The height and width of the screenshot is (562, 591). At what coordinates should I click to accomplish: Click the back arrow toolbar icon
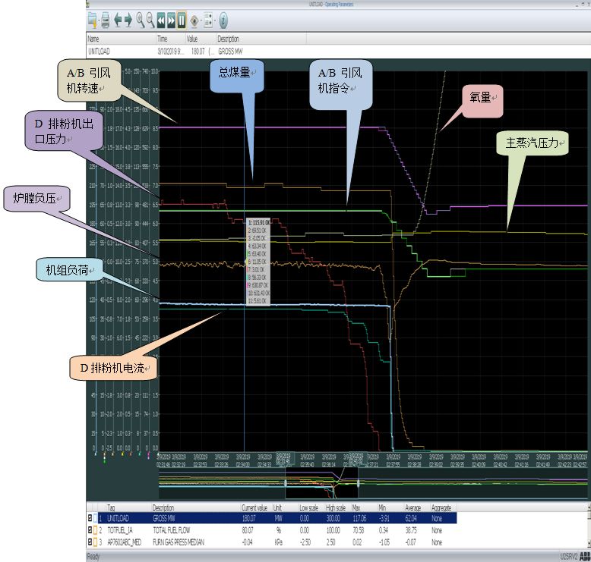[118, 20]
